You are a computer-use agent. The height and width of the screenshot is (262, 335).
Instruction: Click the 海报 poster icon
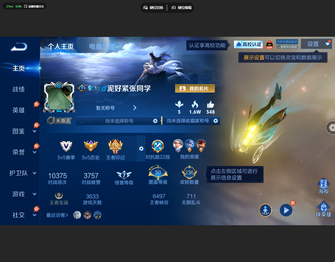tap(323, 186)
